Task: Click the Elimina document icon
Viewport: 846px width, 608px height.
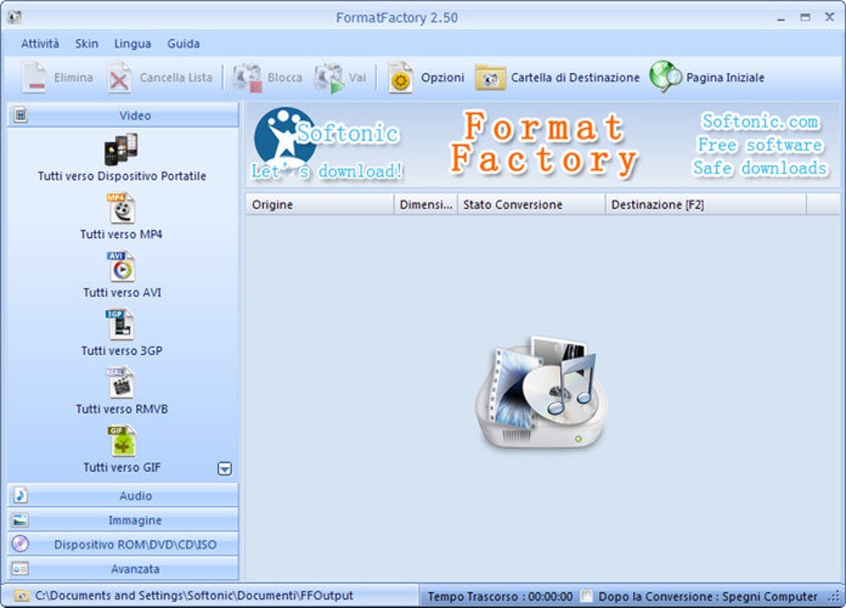Action: (x=34, y=78)
